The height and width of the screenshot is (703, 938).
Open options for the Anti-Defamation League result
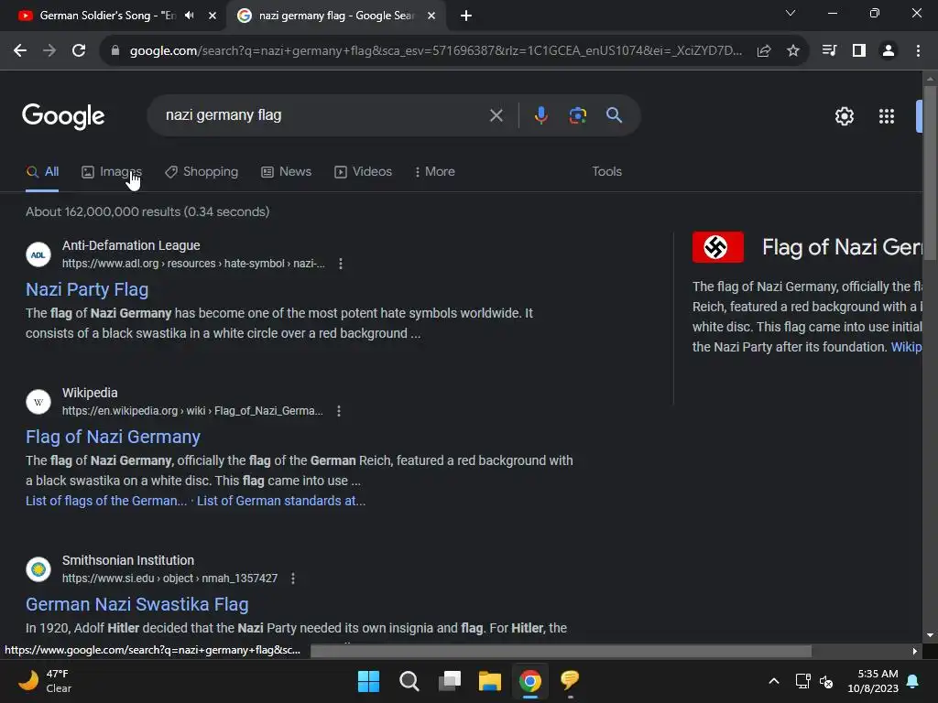(341, 264)
